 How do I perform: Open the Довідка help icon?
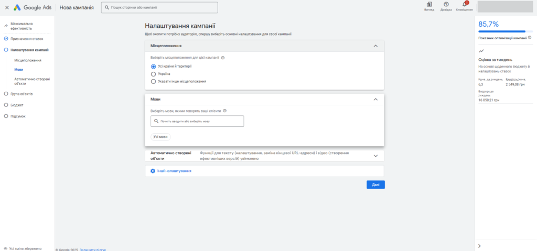click(446, 5)
